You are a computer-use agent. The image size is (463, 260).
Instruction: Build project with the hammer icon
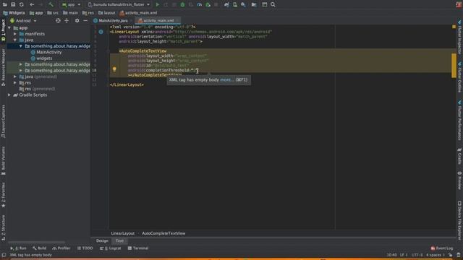pyautogui.click(x=51, y=4)
